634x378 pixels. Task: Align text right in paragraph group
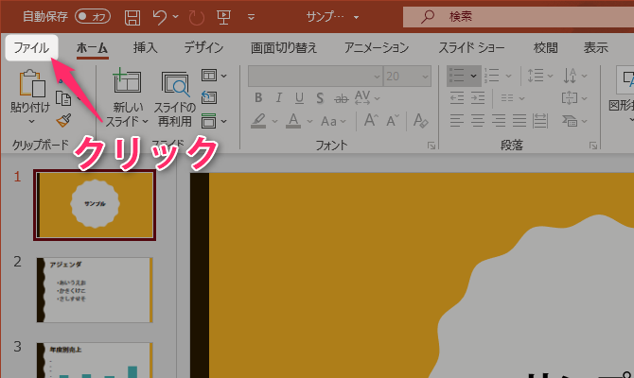pyautogui.click(x=498, y=121)
